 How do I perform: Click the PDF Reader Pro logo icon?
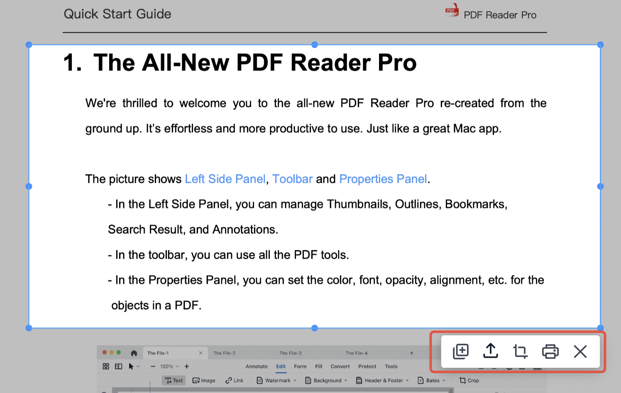coord(452,10)
